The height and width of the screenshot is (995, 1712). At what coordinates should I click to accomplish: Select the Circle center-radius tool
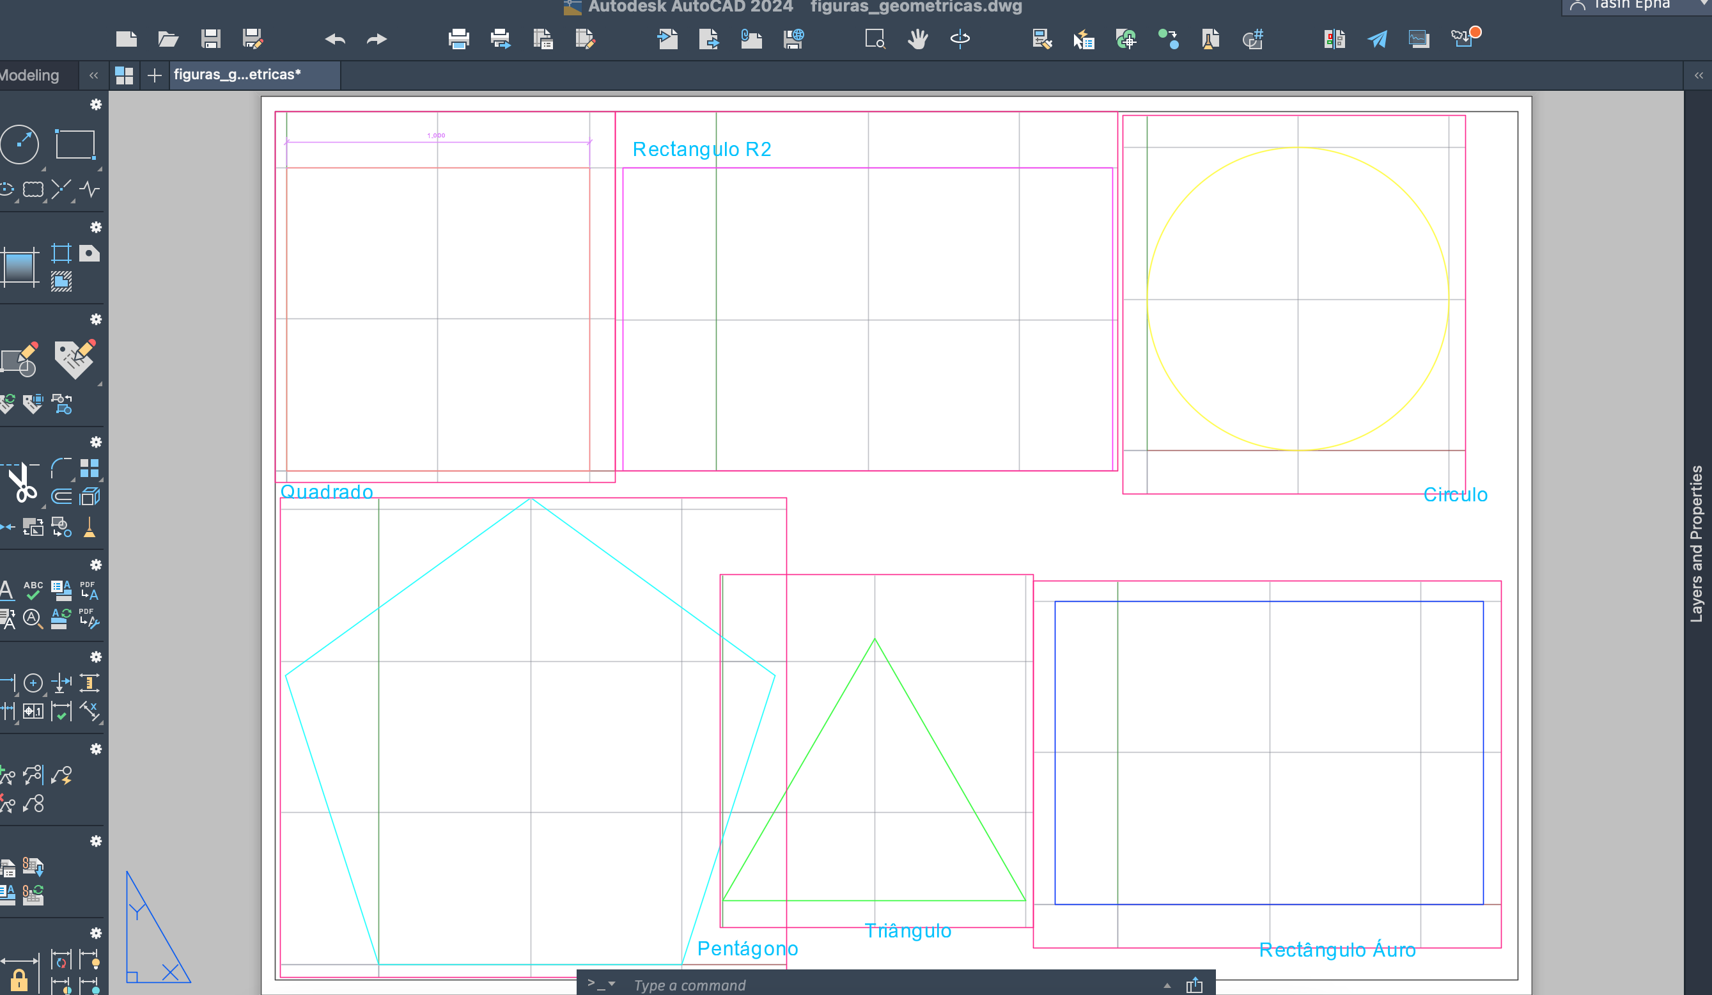[20, 144]
